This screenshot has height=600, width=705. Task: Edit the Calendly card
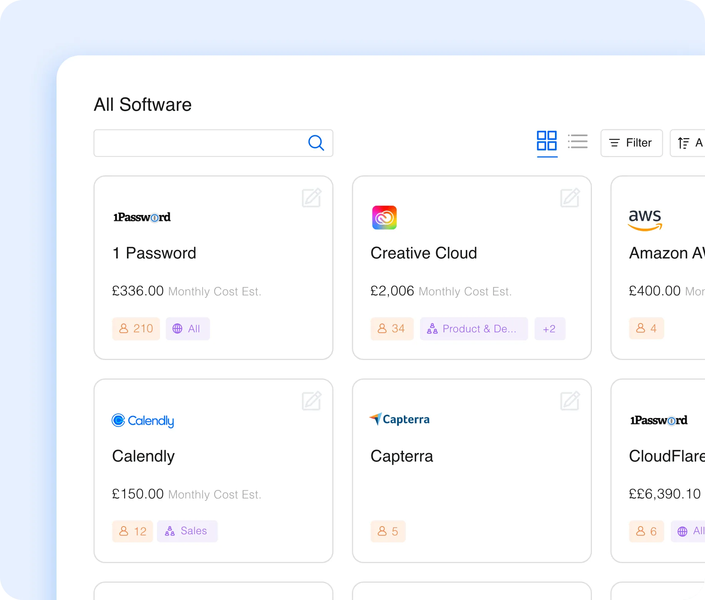pos(312,401)
